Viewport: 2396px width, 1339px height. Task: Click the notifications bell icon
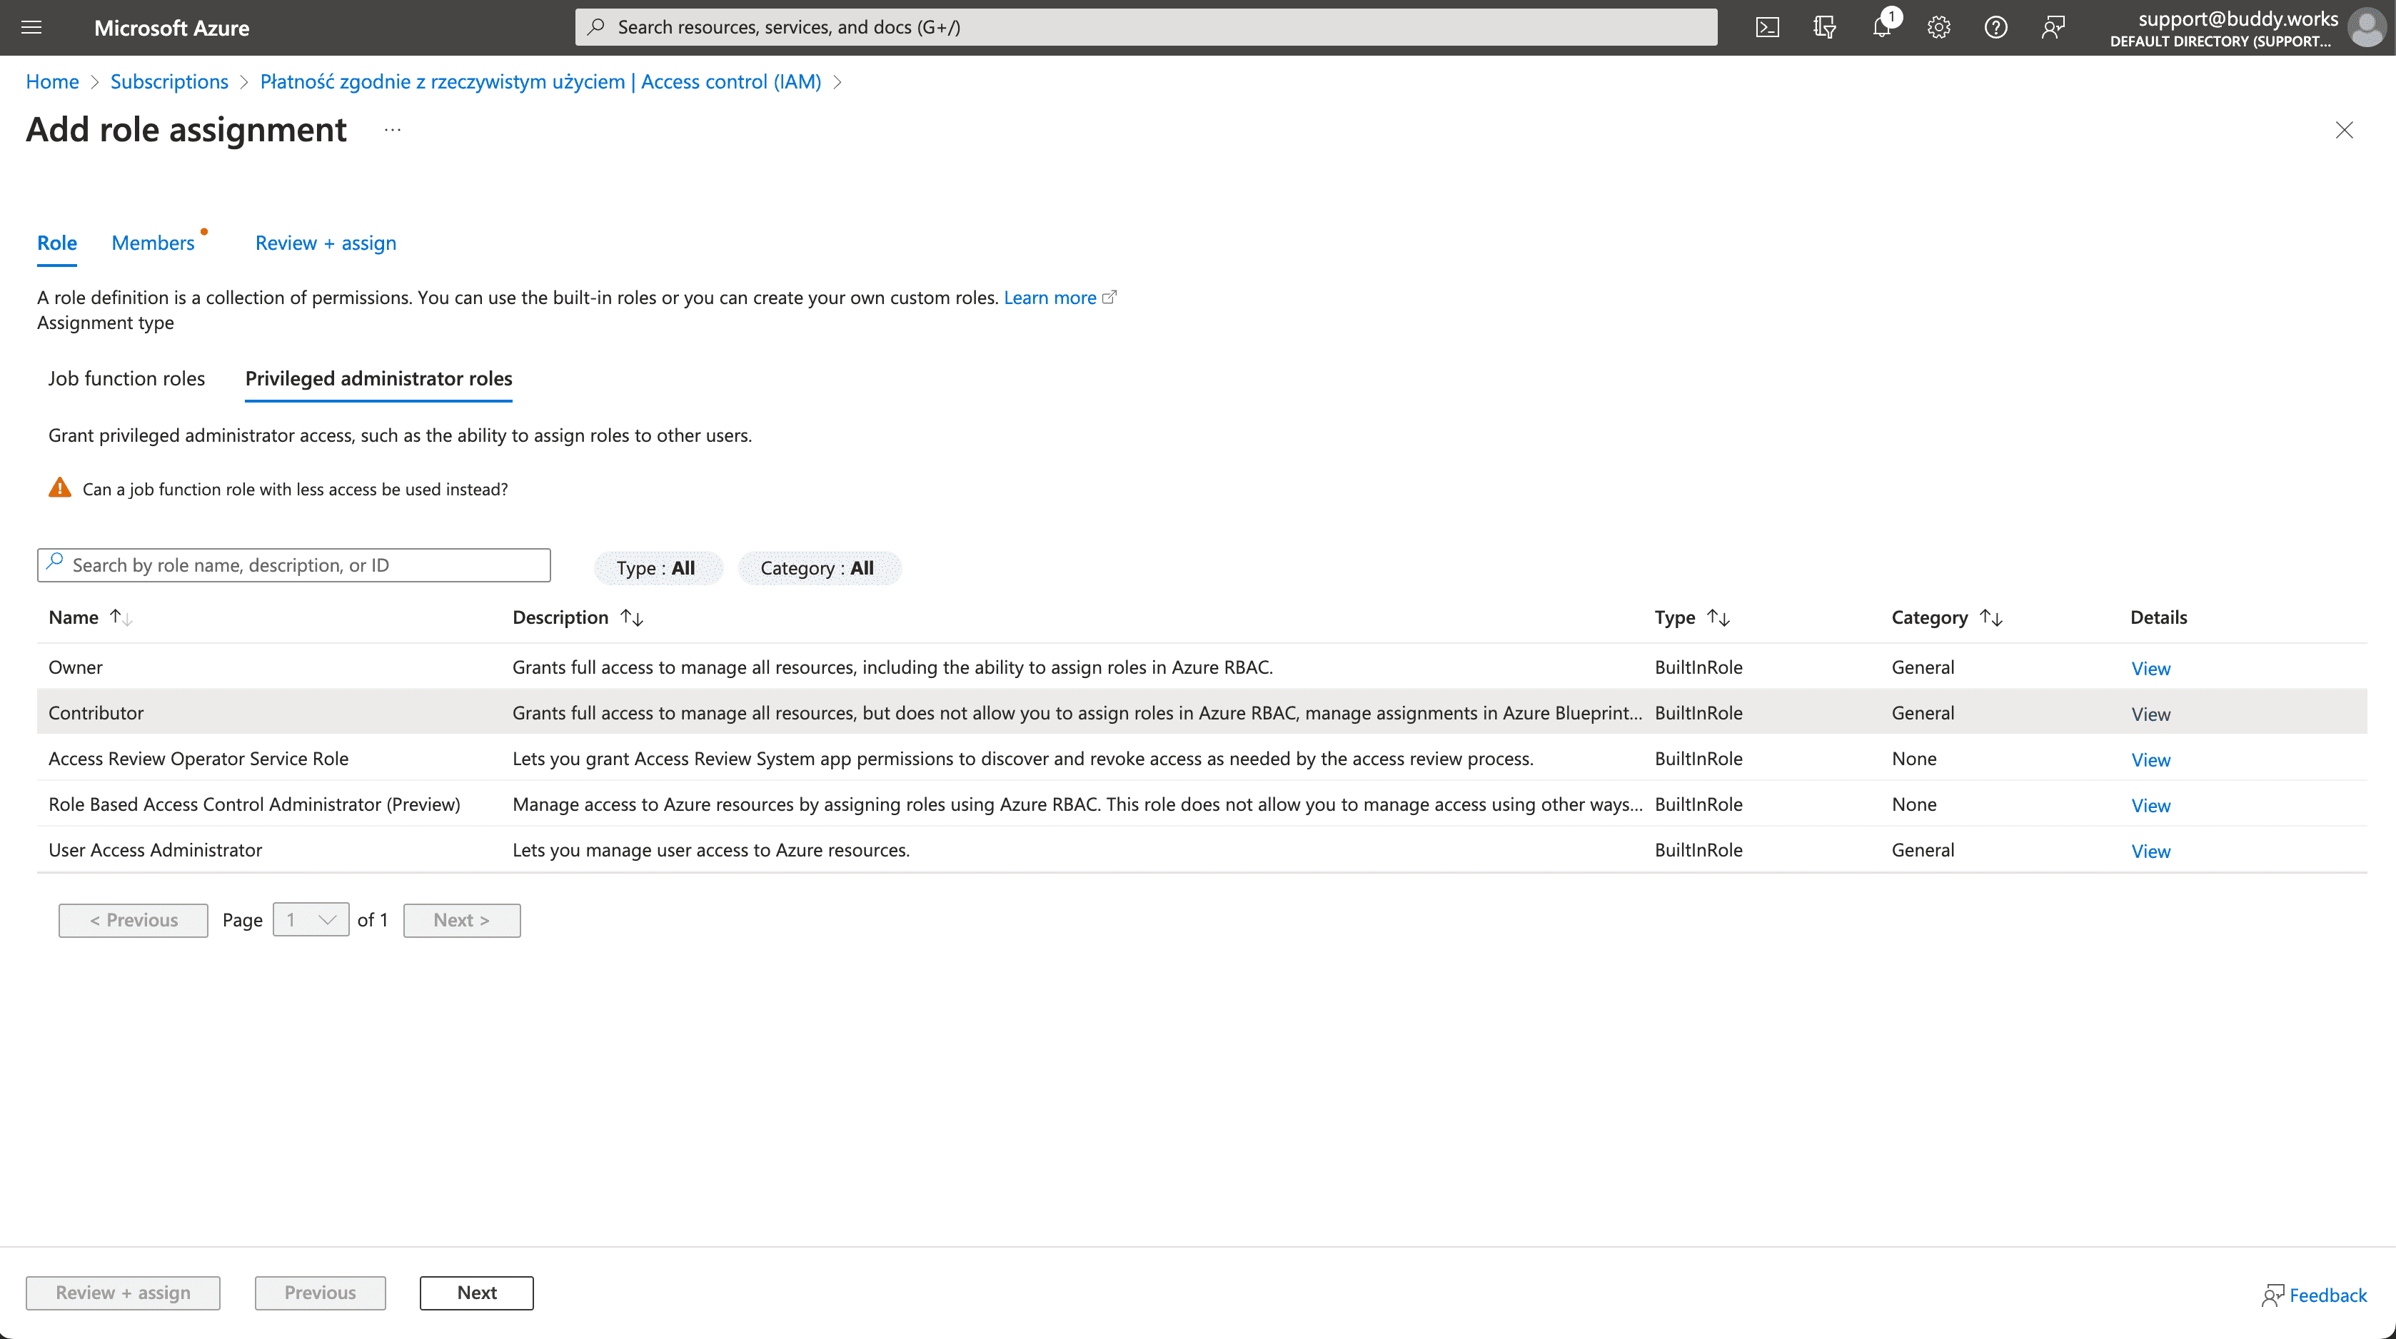tap(1881, 28)
